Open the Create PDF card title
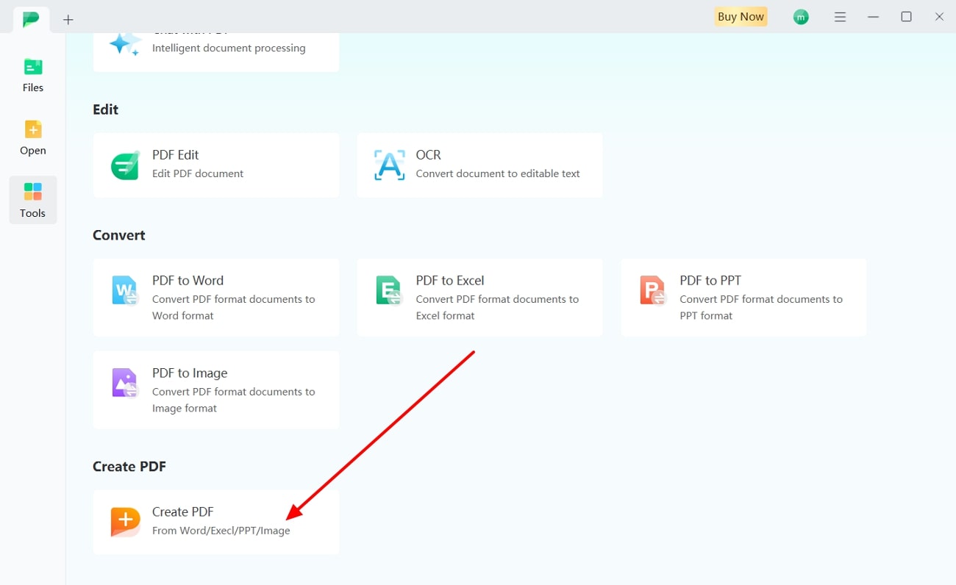This screenshot has width=956, height=585. pos(182,512)
